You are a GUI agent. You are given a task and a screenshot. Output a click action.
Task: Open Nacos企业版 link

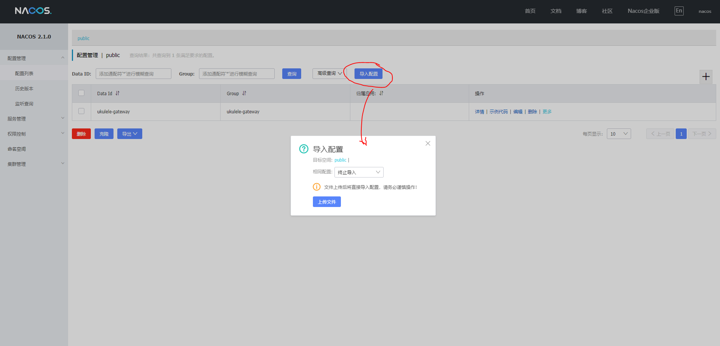tap(644, 11)
